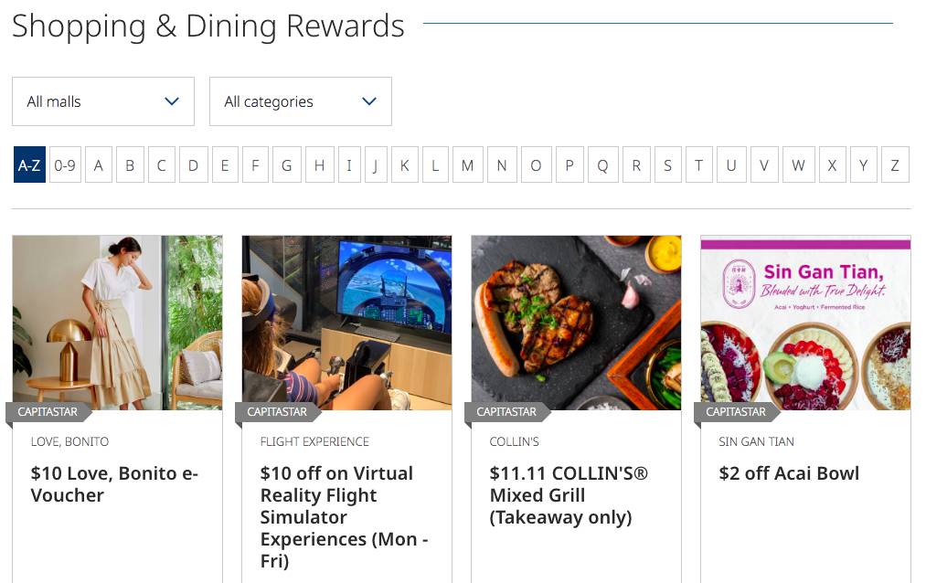Click CAPITASTAR tag on Sin Gan Tian card
This screenshot has height=583, width=926.
736,412
